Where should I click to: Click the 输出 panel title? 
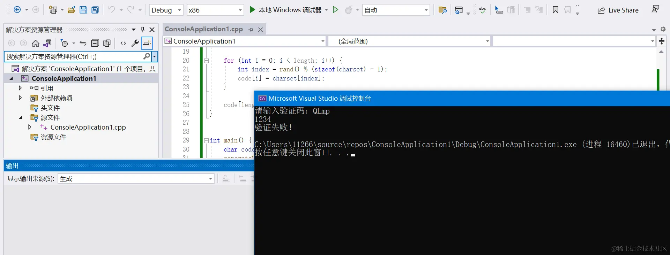pos(12,166)
